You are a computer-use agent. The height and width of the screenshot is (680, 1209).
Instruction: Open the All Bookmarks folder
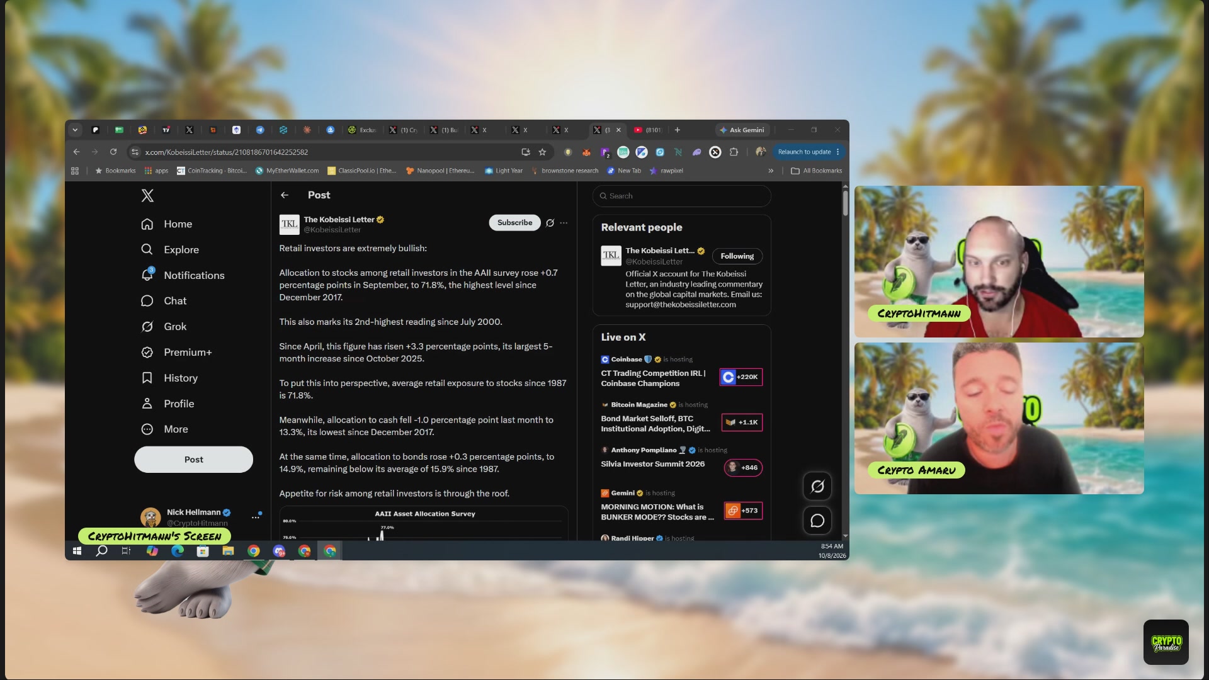(817, 171)
